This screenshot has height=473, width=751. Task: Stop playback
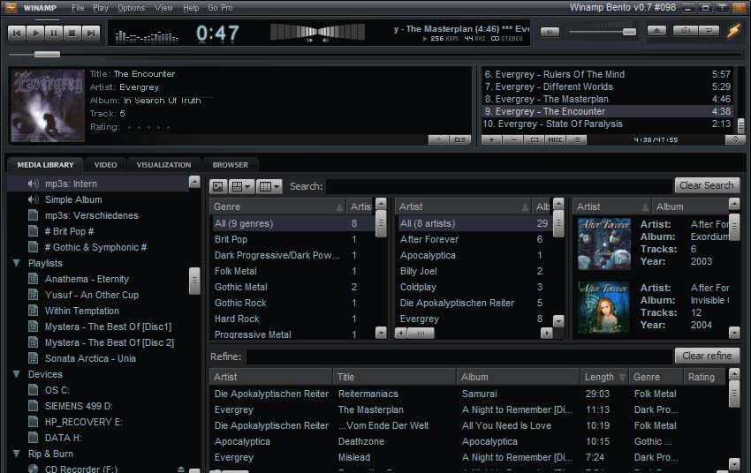72,33
